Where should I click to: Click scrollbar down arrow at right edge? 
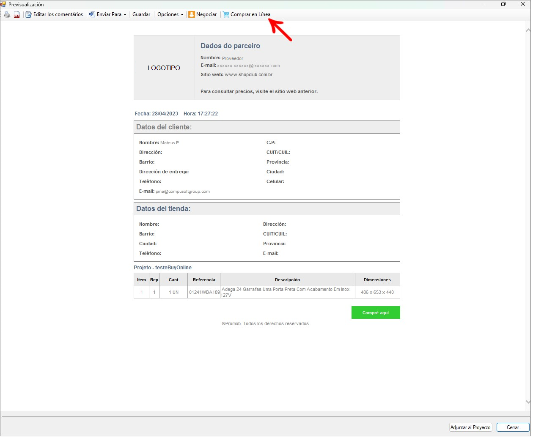pos(528,402)
